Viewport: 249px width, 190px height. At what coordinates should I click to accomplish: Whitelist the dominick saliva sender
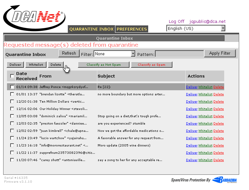[x=205, y=116]
